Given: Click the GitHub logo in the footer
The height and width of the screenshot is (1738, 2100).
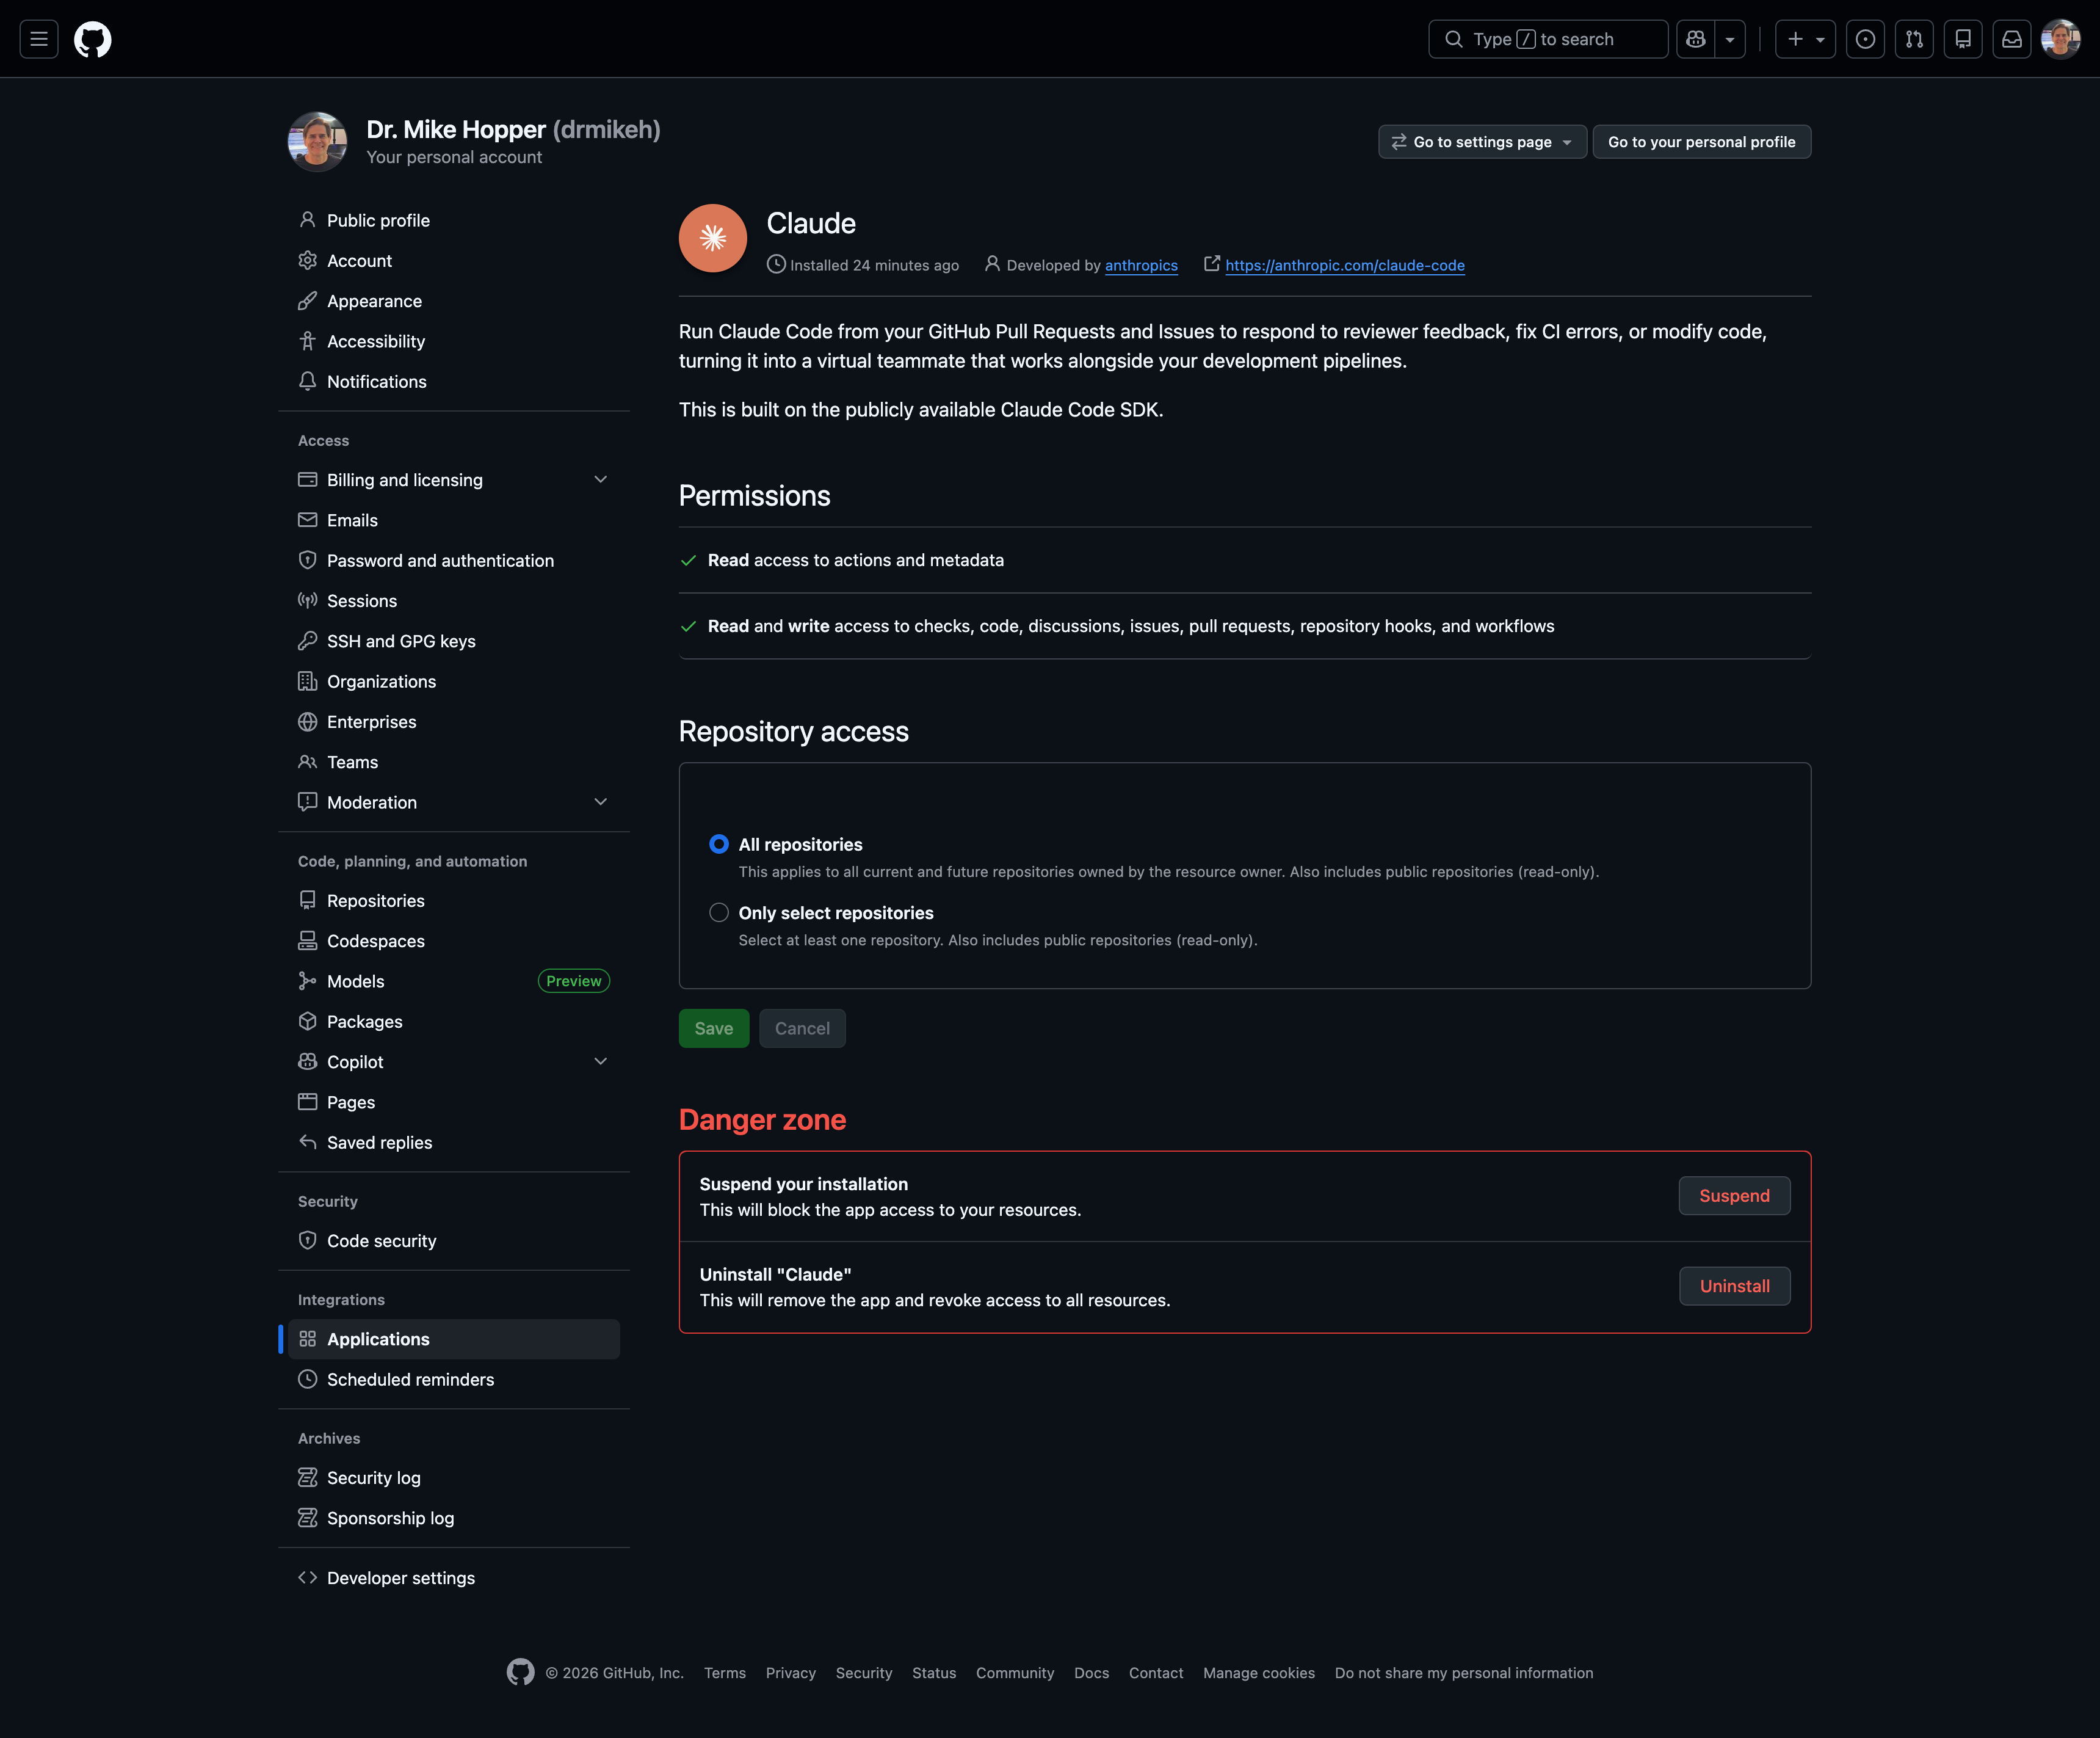Looking at the screenshot, I should pos(520,1672).
